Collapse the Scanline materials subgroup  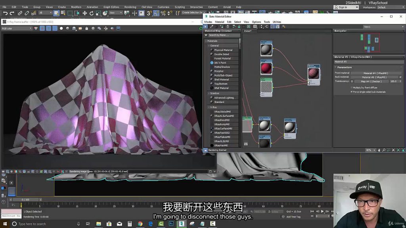tap(209, 93)
